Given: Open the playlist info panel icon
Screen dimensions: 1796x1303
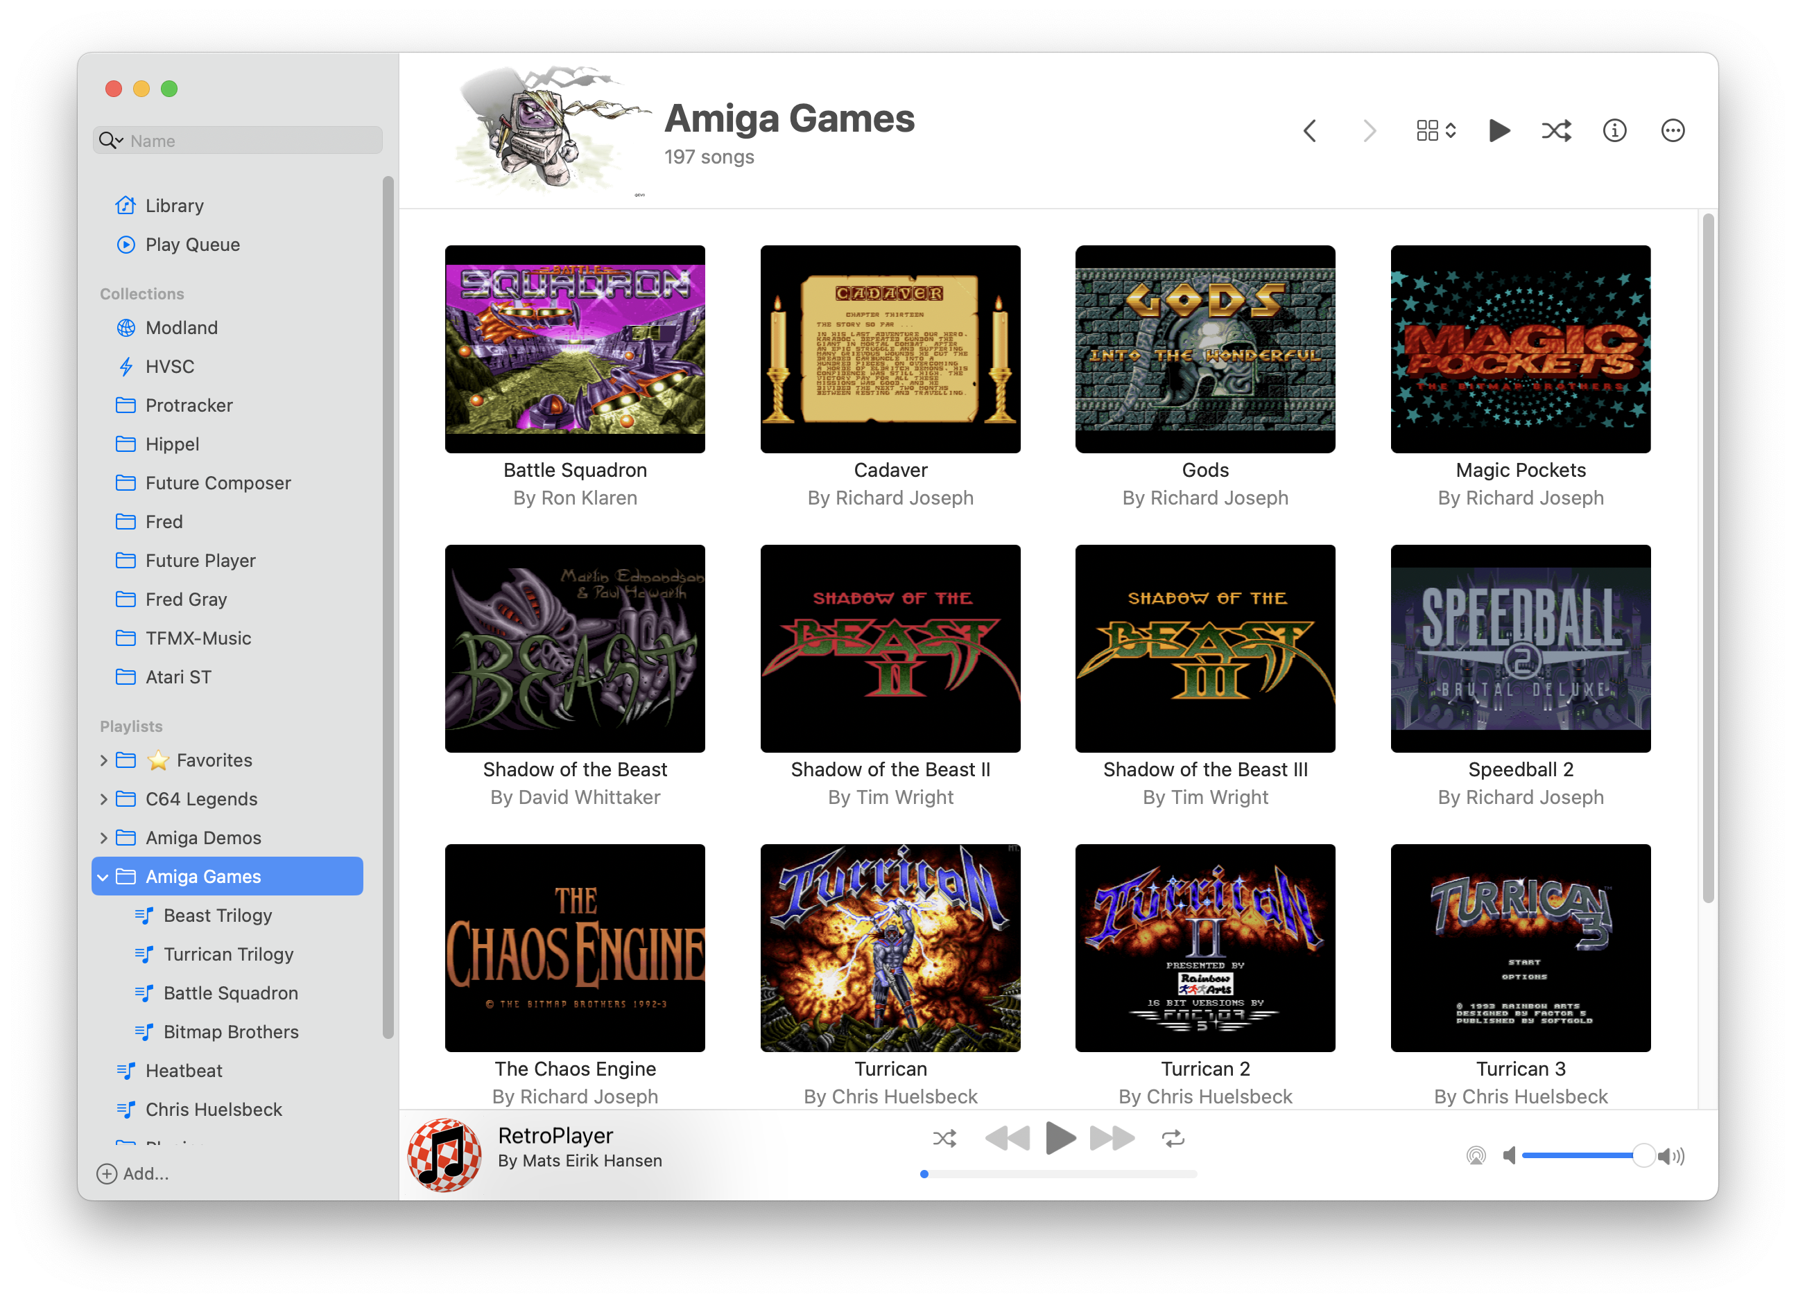Looking at the screenshot, I should pos(1614,130).
